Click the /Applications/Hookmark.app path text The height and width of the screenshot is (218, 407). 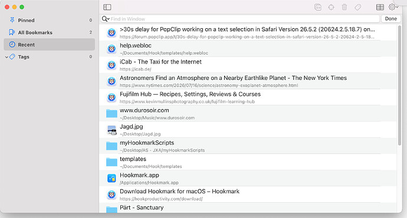click(149, 183)
